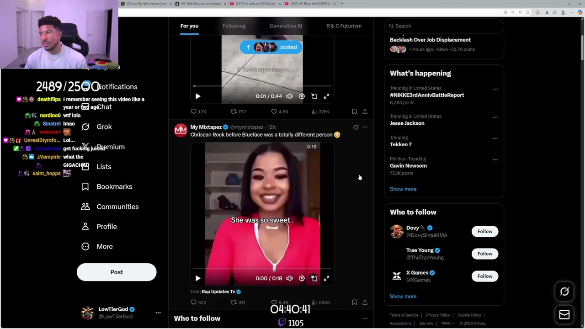Open Lists in sidebar
The width and height of the screenshot is (585, 329).
tap(96, 167)
